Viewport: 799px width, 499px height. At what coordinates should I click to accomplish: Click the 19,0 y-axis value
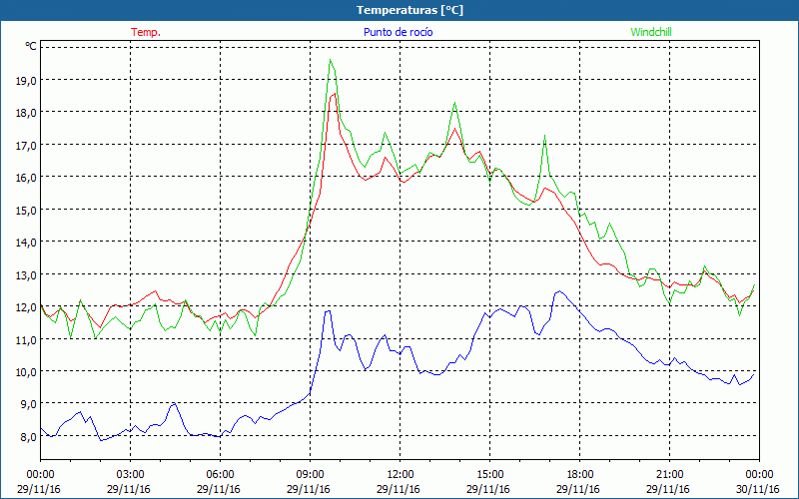(27, 81)
